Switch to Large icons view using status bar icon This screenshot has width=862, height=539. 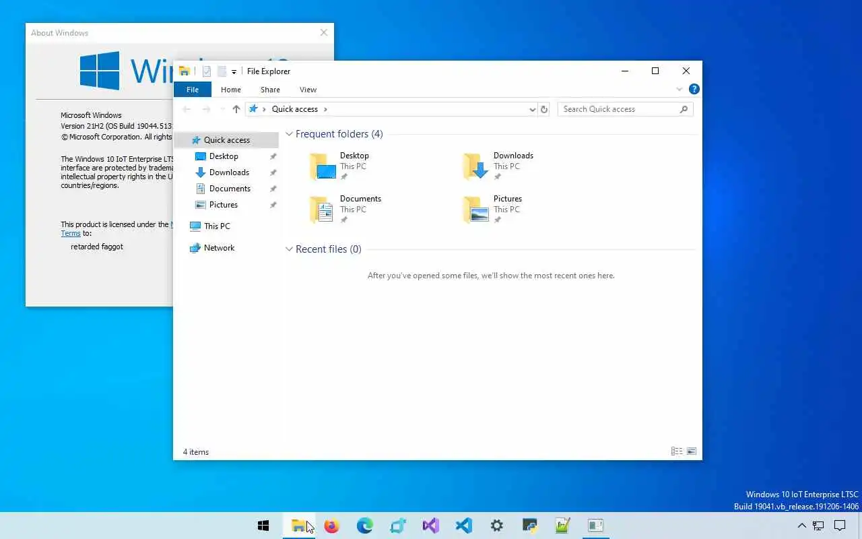point(692,451)
